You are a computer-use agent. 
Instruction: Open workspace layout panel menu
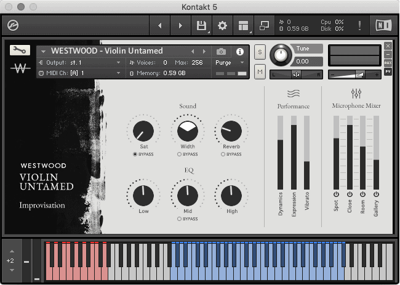point(243,25)
